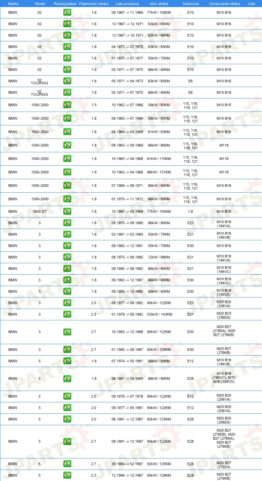Image resolution: width=262 pixels, height=481 pixels.
Task: Select fuel icon in 09.1980 -> 08.1982 row
Action: coord(67,269)
